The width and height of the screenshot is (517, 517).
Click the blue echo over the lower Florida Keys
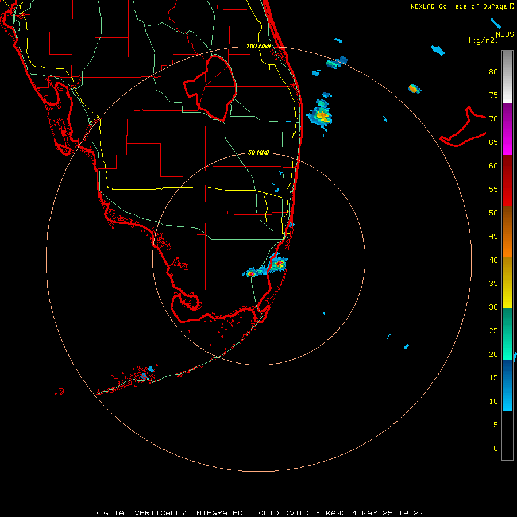(x=144, y=376)
